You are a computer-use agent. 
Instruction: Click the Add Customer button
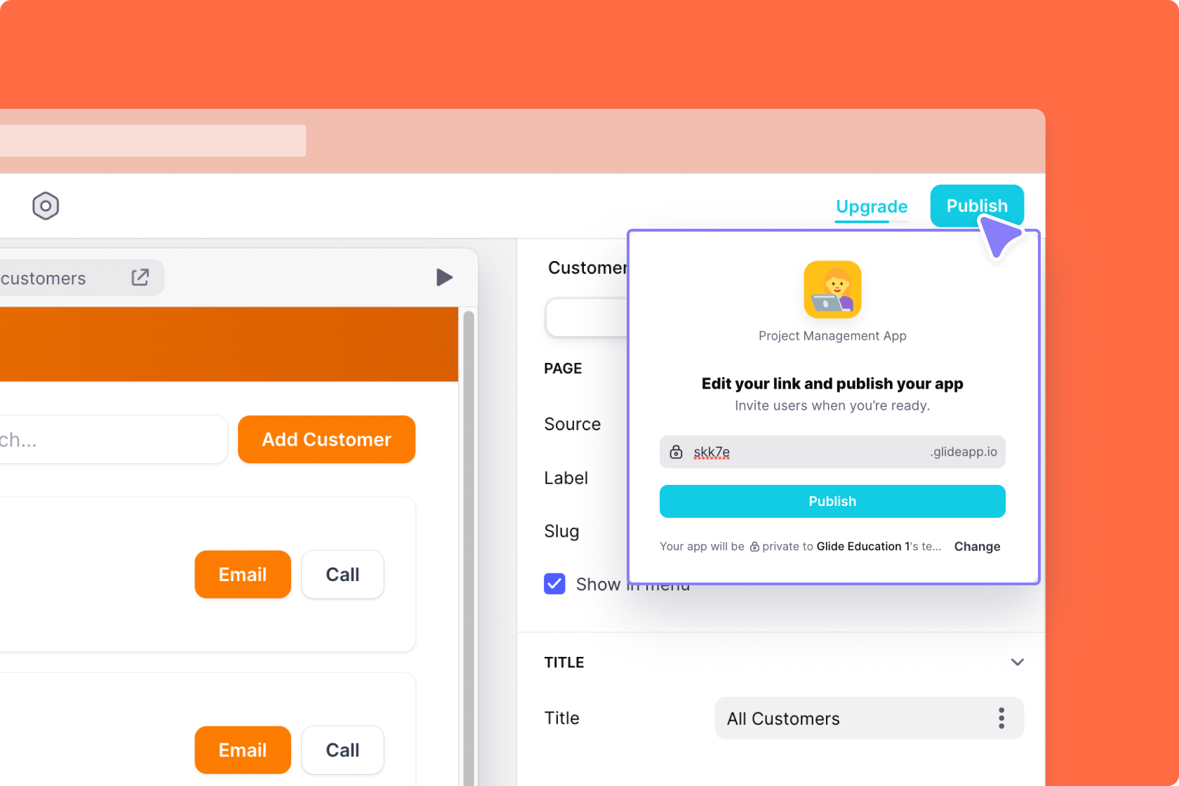(326, 439)
